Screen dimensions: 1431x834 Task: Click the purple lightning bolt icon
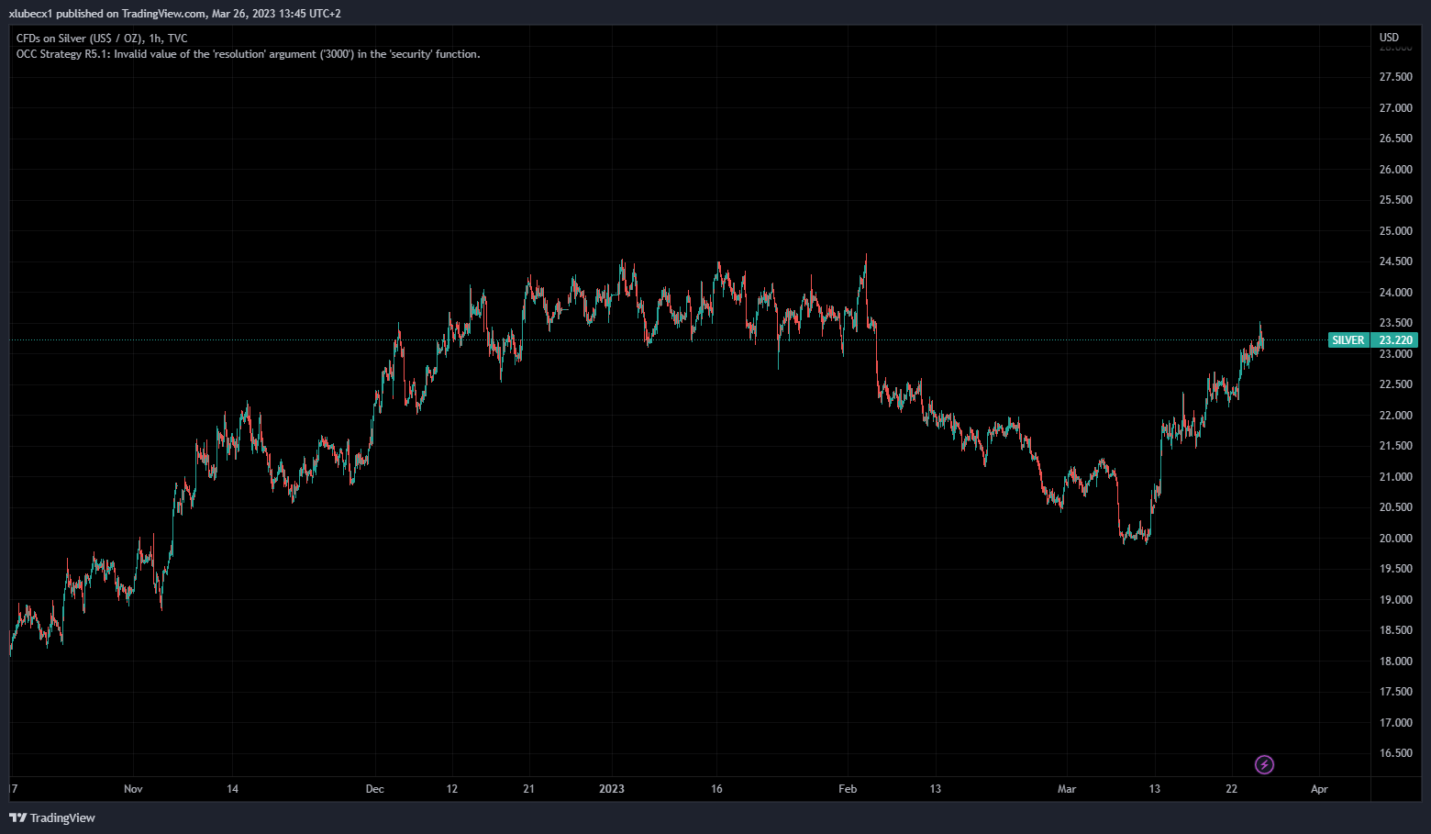(1264, 764)
